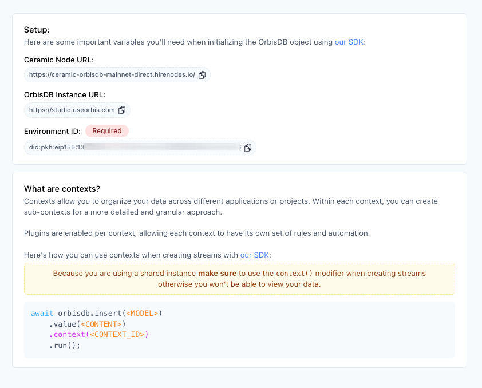The width and height of the screenshot is (482, 388).
Task: Copy the Ceramic Node URL
Action: coord(202,75)
